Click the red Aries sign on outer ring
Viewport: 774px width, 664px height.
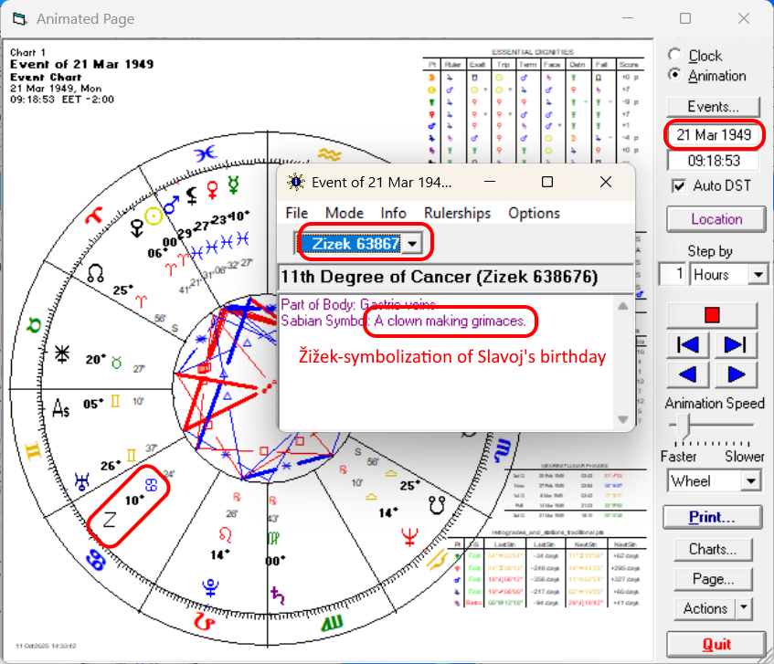click(93, 215)
